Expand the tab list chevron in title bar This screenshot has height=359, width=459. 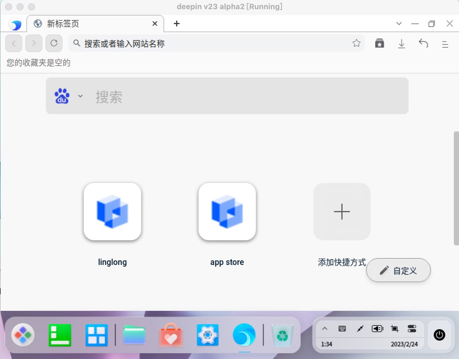[x=399, y=24]
